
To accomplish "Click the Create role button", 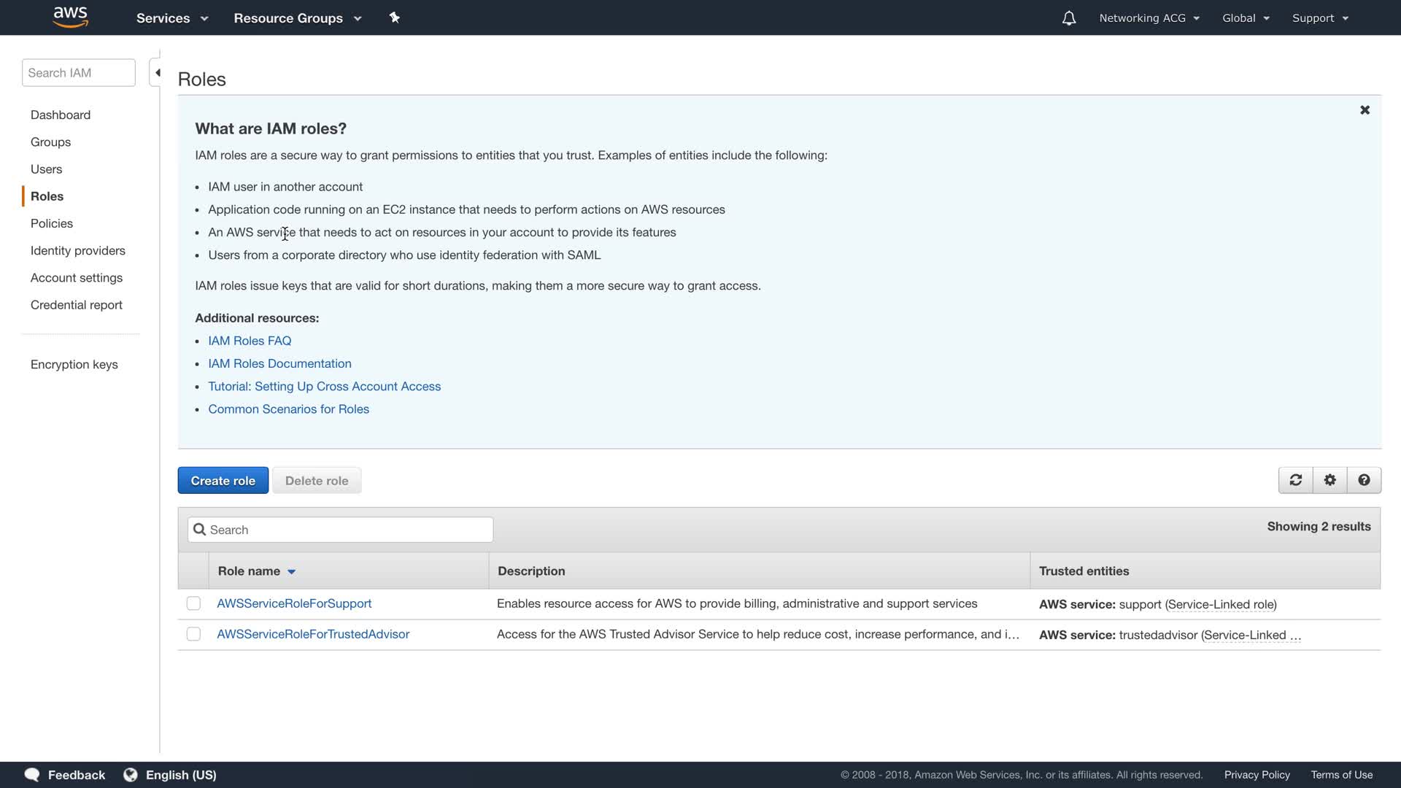I will coord(223,481).
